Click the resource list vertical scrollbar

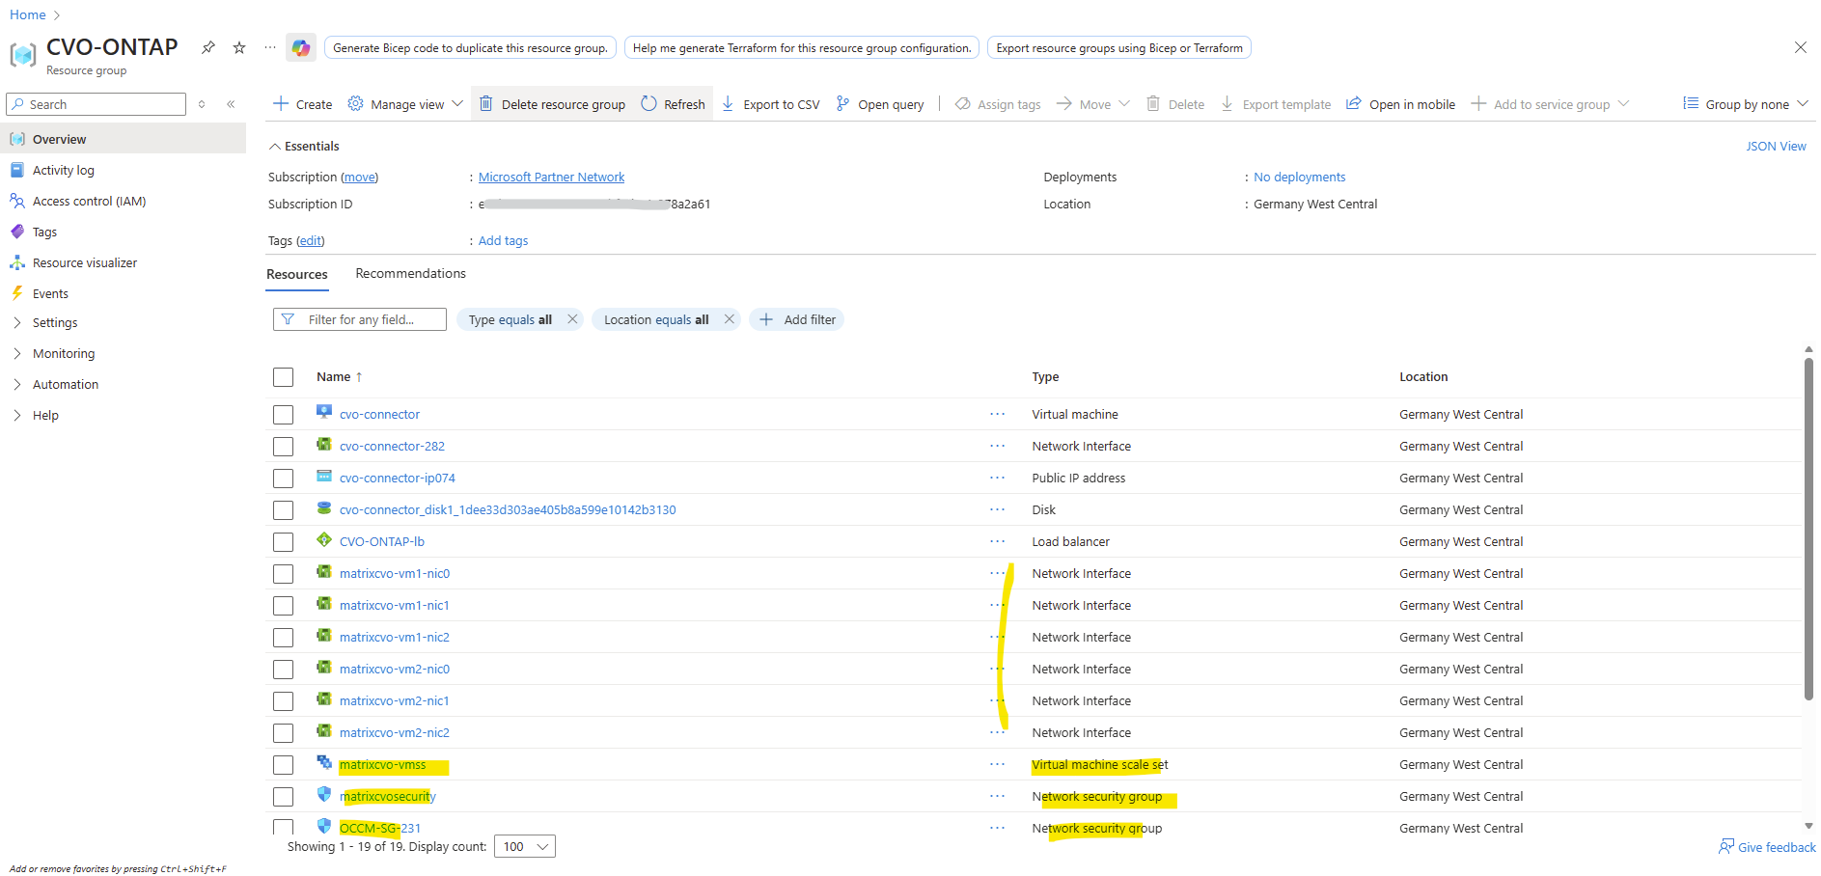1808,529
